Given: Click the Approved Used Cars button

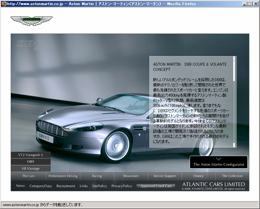Looking at the screenshot, I should tap(156, 186).
